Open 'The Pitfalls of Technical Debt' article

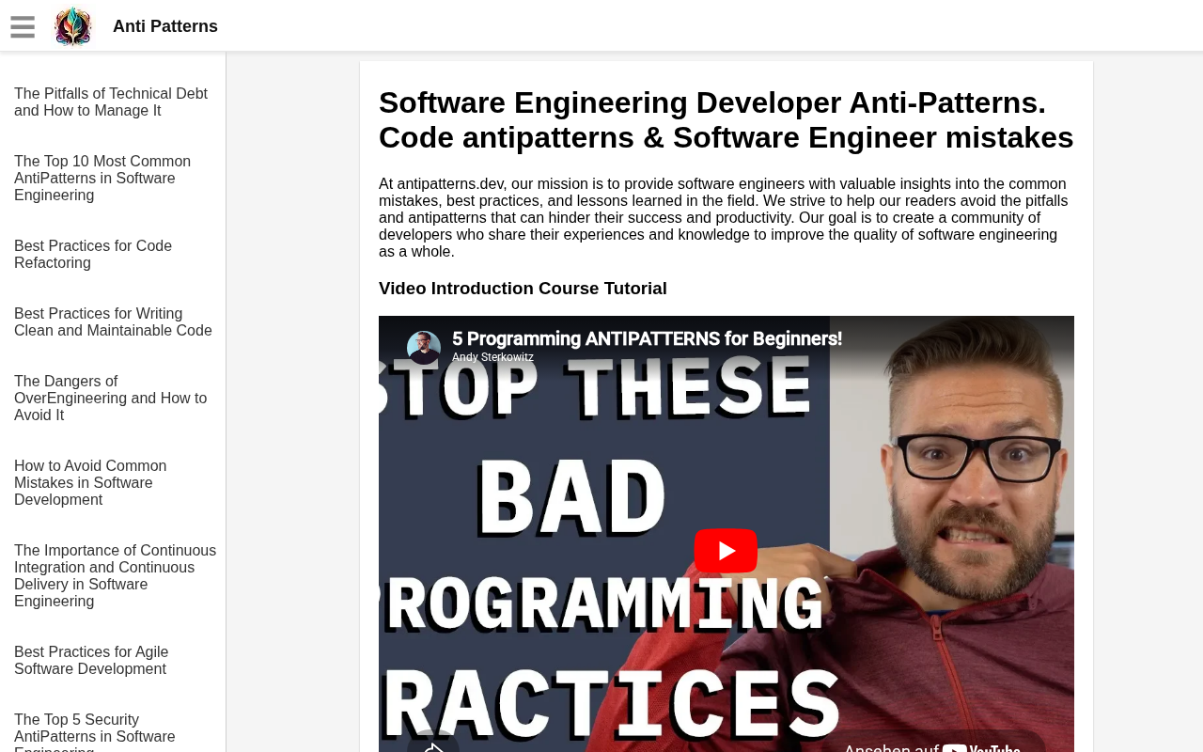click(x=111, y=102)
